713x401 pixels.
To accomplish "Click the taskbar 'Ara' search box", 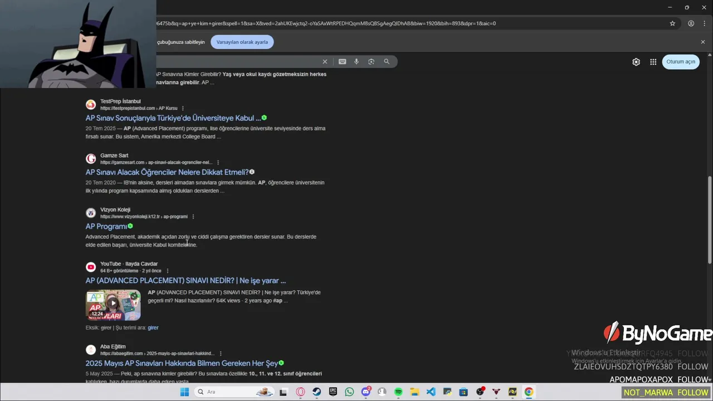I will [234, 392].
